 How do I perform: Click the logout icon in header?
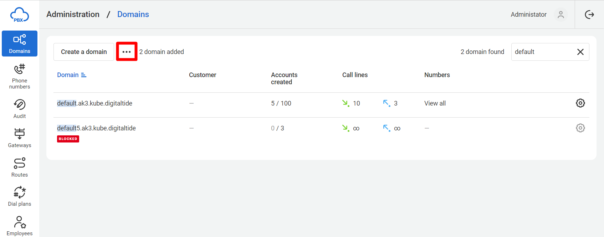point(589,15)
